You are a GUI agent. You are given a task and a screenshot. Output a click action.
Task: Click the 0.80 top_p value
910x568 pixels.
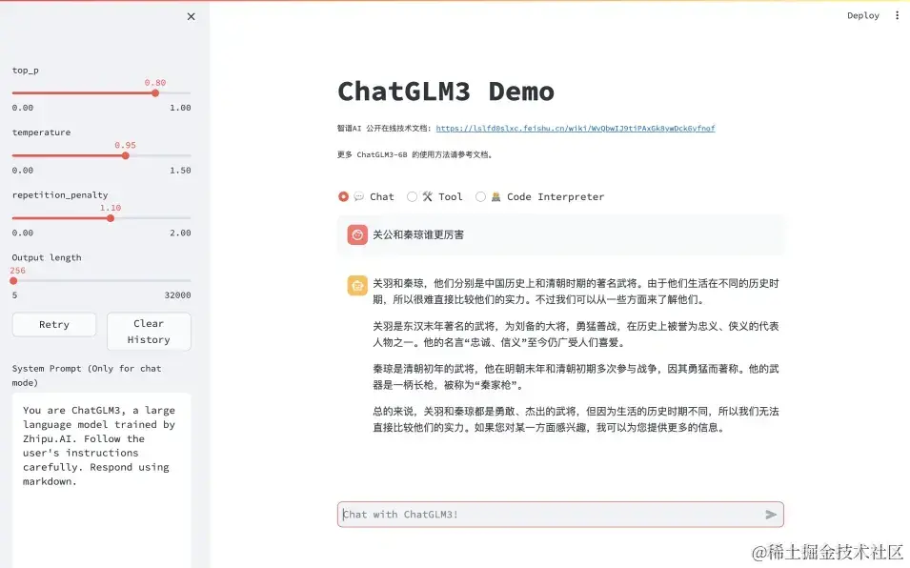155,82
